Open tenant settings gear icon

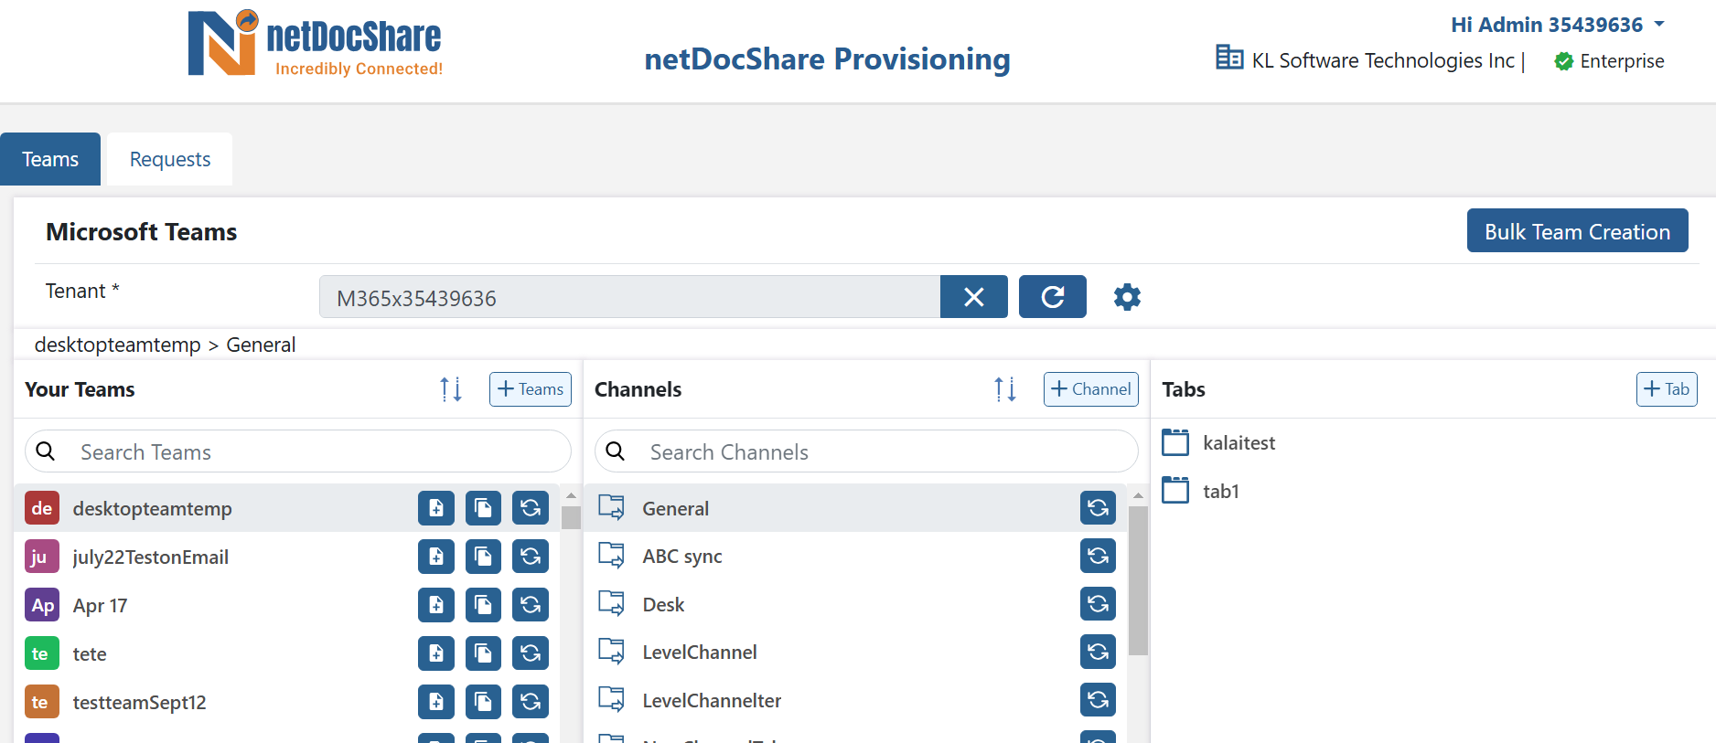(1127, 297)
